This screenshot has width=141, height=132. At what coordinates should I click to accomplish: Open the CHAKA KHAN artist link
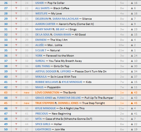62,35
